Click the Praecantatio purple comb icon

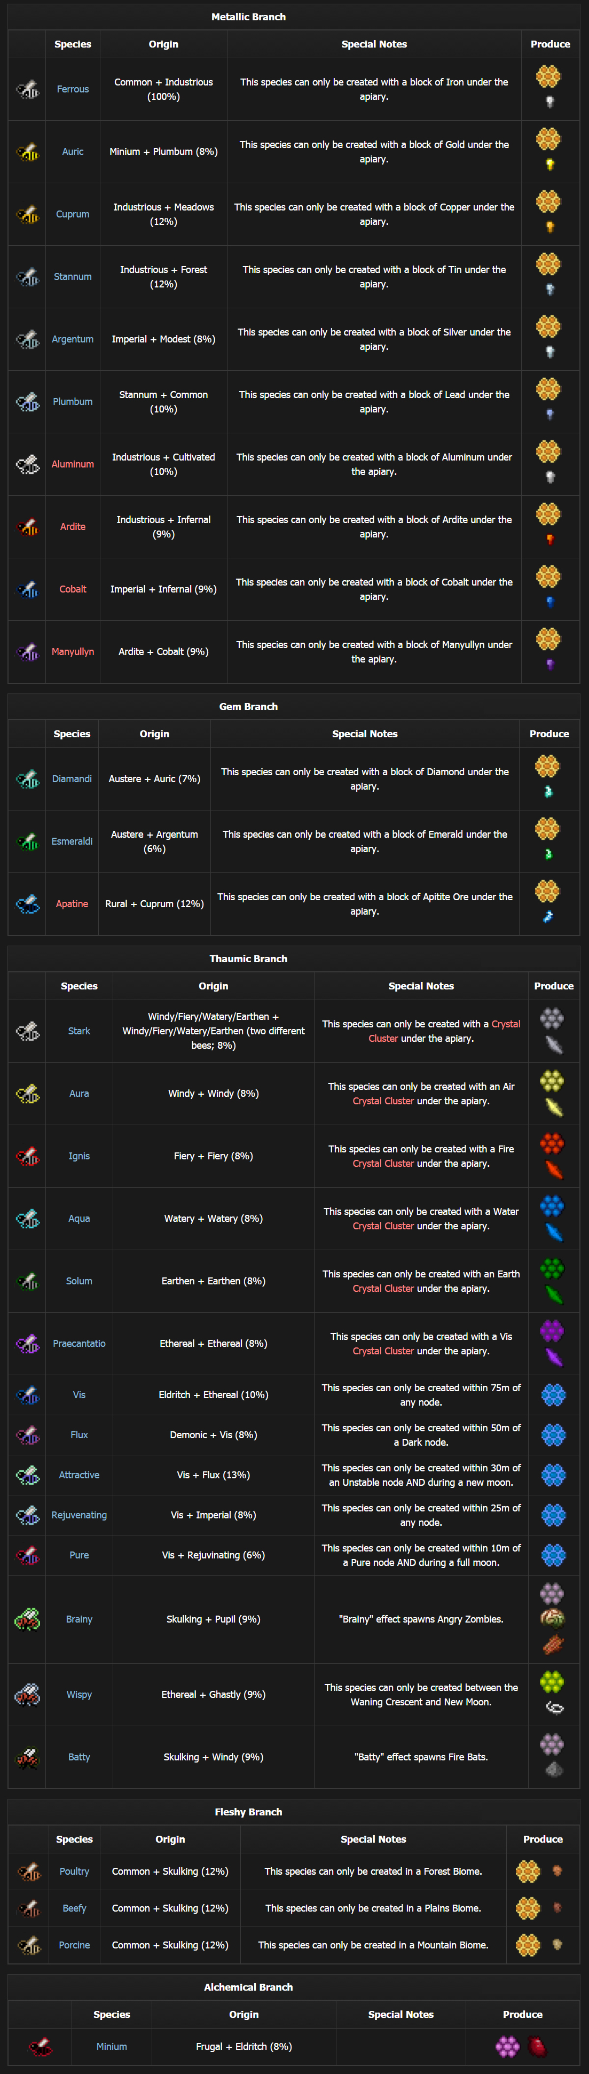coord(552,1330)
